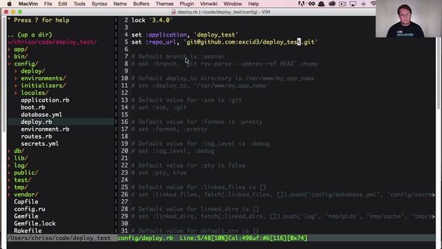Screen dimensions: 442x249
Task: Click the screen recording camera menu bar icon
Action: pos(343,3)
